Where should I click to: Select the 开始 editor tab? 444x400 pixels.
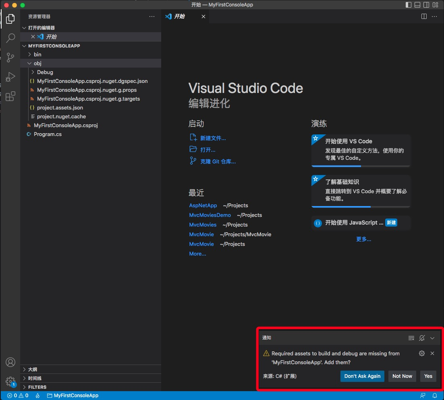[x=185, y=16]
